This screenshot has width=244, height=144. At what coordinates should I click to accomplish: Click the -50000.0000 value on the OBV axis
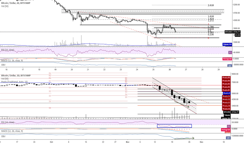click(x=238, y=65)
